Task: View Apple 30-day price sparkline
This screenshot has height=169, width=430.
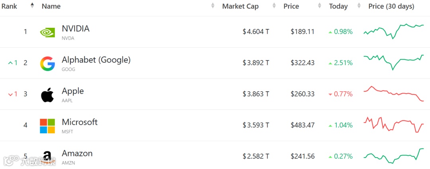Action: click(x=393, y=94)
